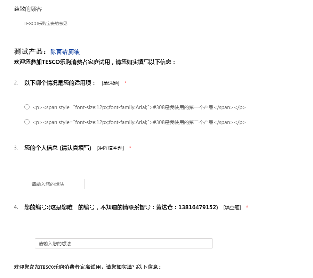Select the radio button for 第一个产品
This screenshot has height=278, width=313.
(27, 107)
